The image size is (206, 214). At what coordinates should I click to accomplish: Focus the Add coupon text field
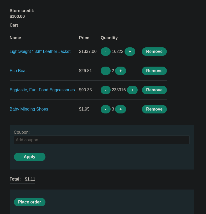point(101,140)
